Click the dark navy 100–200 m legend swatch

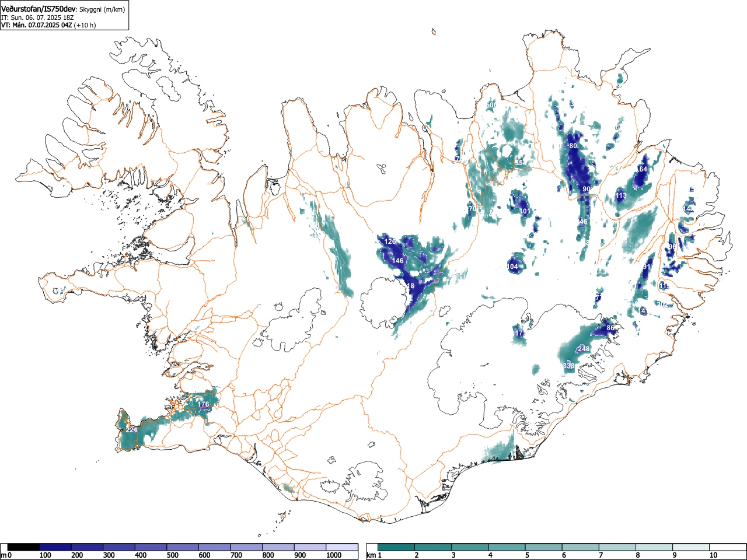coord(55,547)
